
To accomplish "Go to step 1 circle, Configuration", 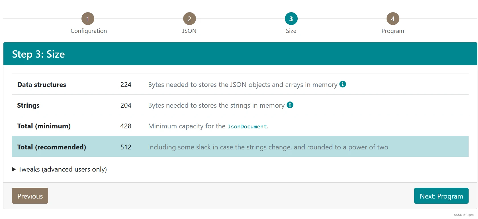I will (x=88, y=19).
